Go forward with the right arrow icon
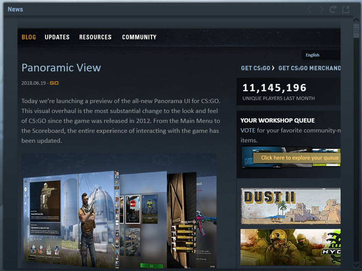Viewport: 362px width, 271px height. pos(322,10)
